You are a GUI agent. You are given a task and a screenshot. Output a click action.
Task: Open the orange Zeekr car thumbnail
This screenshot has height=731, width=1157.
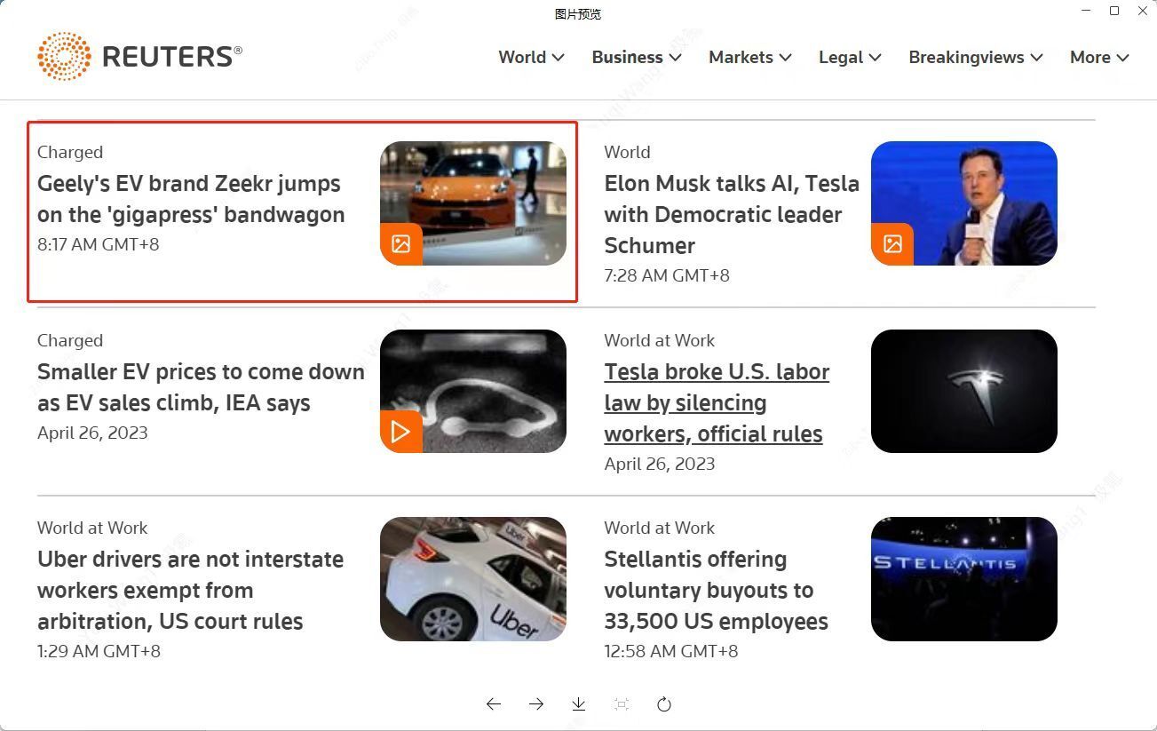[473, 203]
